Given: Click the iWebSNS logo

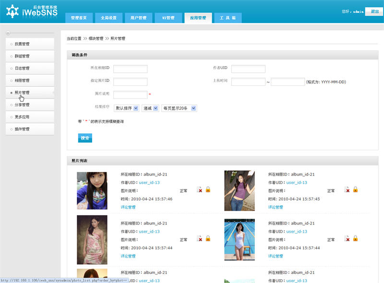Looking at the screenshot, I should [32, 11].
